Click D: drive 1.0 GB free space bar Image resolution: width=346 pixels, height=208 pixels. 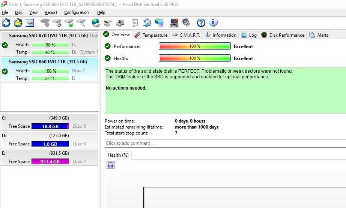coord(50,144)
